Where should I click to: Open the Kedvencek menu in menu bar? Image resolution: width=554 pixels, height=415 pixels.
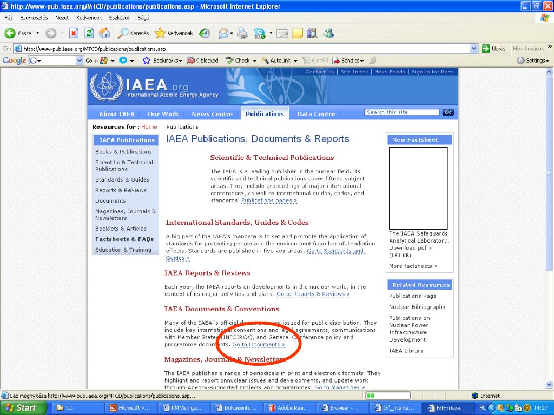click(89, 18)
